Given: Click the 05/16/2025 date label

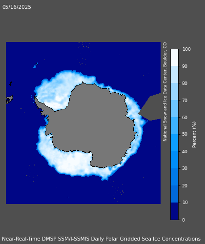Looking at the screenshot, I should click(17, 7).
